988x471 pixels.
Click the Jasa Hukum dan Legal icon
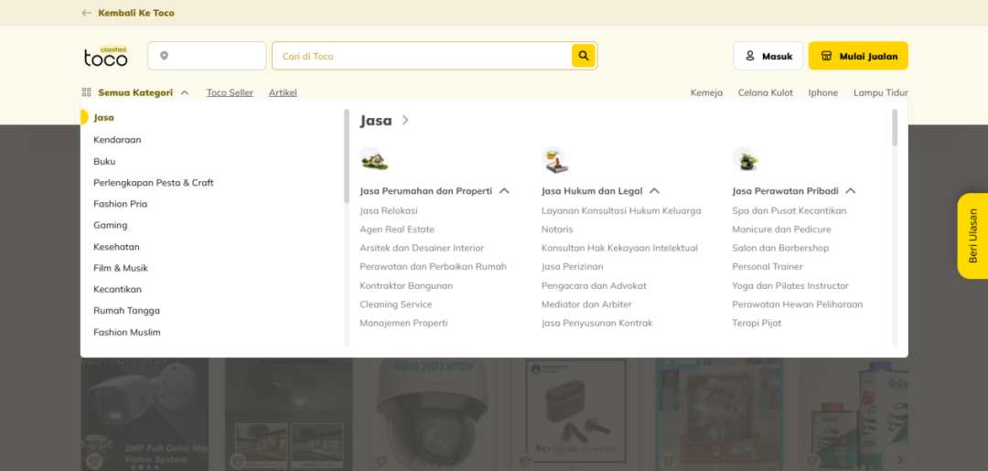(554, 160)
